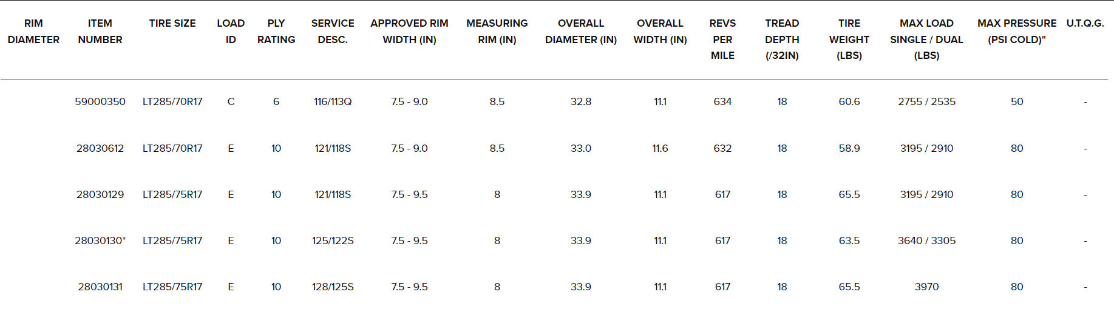Select item number 28030130*
This screenshot has width=1114, height=317.
pos(100,241)
